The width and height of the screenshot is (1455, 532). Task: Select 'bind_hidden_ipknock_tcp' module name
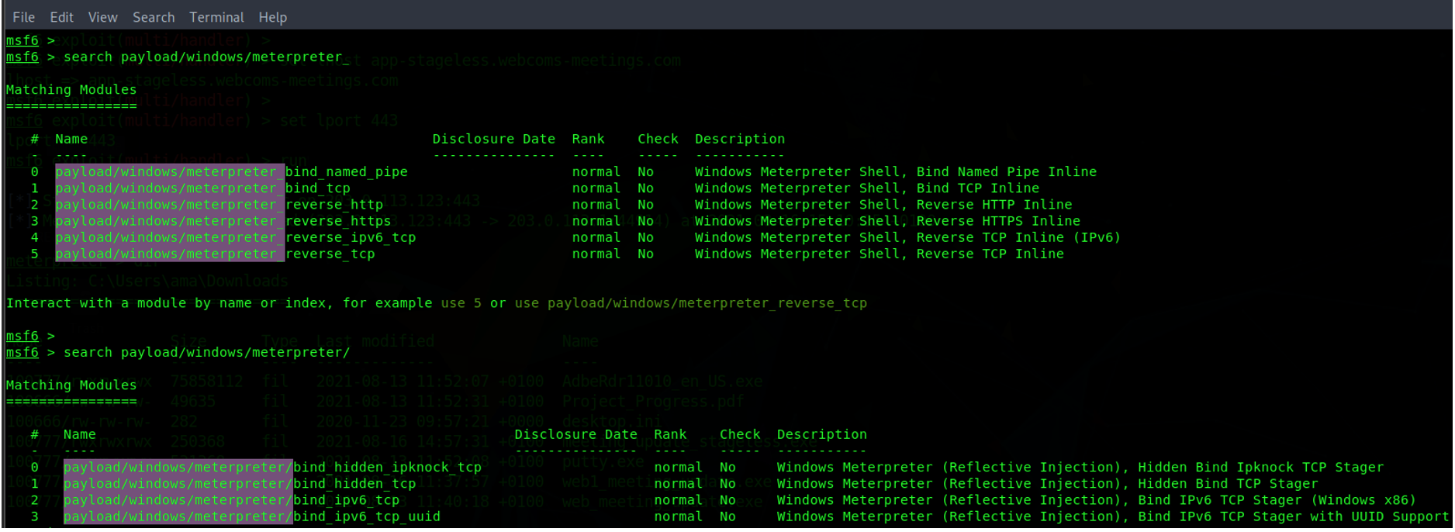click(x=388, y=468)
